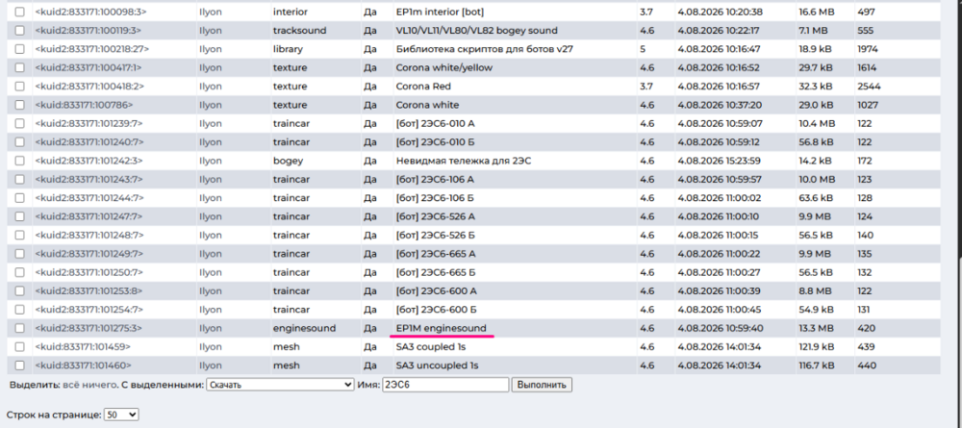Click the 'EP1M enginesound' name
Viewport: 962px width, 428px height.
[442, 328]
